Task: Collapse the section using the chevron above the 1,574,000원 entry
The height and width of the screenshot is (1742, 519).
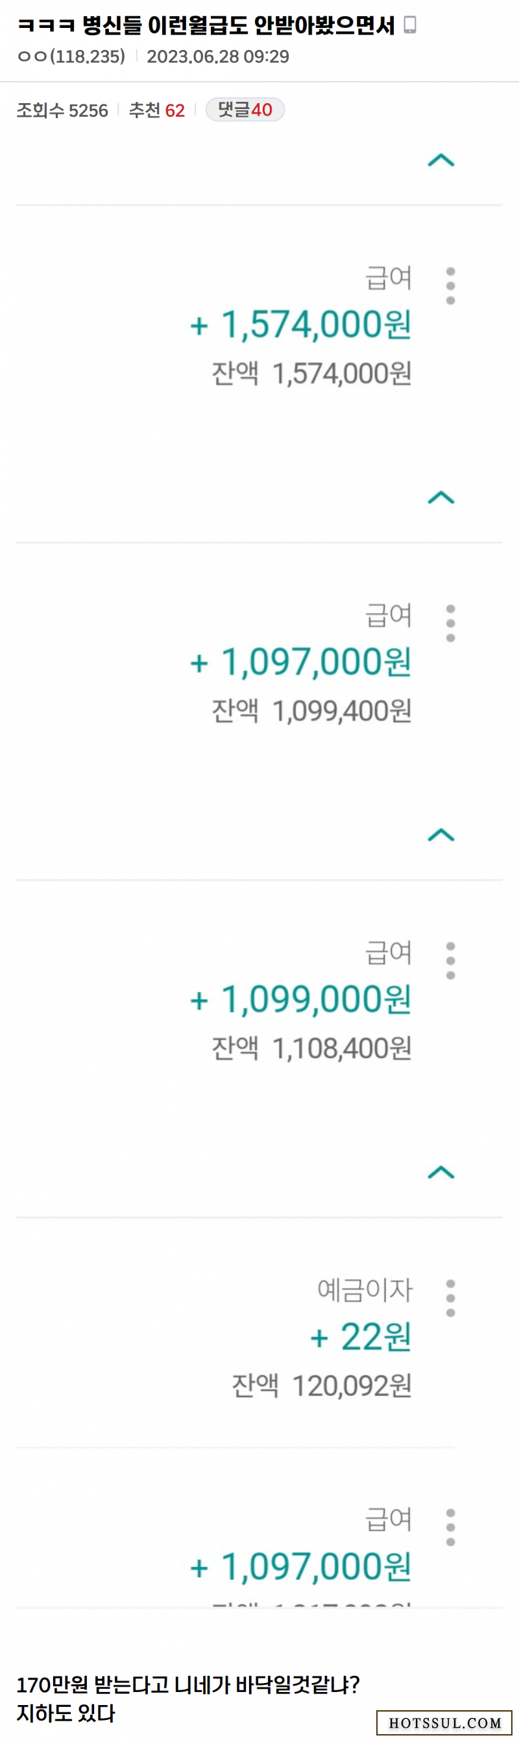Action: pyautogui.click(x=441, y=160)
